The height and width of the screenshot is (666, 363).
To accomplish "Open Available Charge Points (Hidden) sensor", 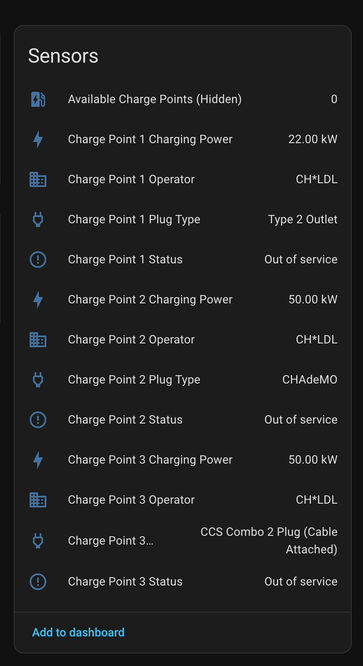I will (183, 99).
